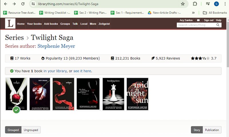
Task: Open the Twilight book cover
Action: (x=16, y=94)
